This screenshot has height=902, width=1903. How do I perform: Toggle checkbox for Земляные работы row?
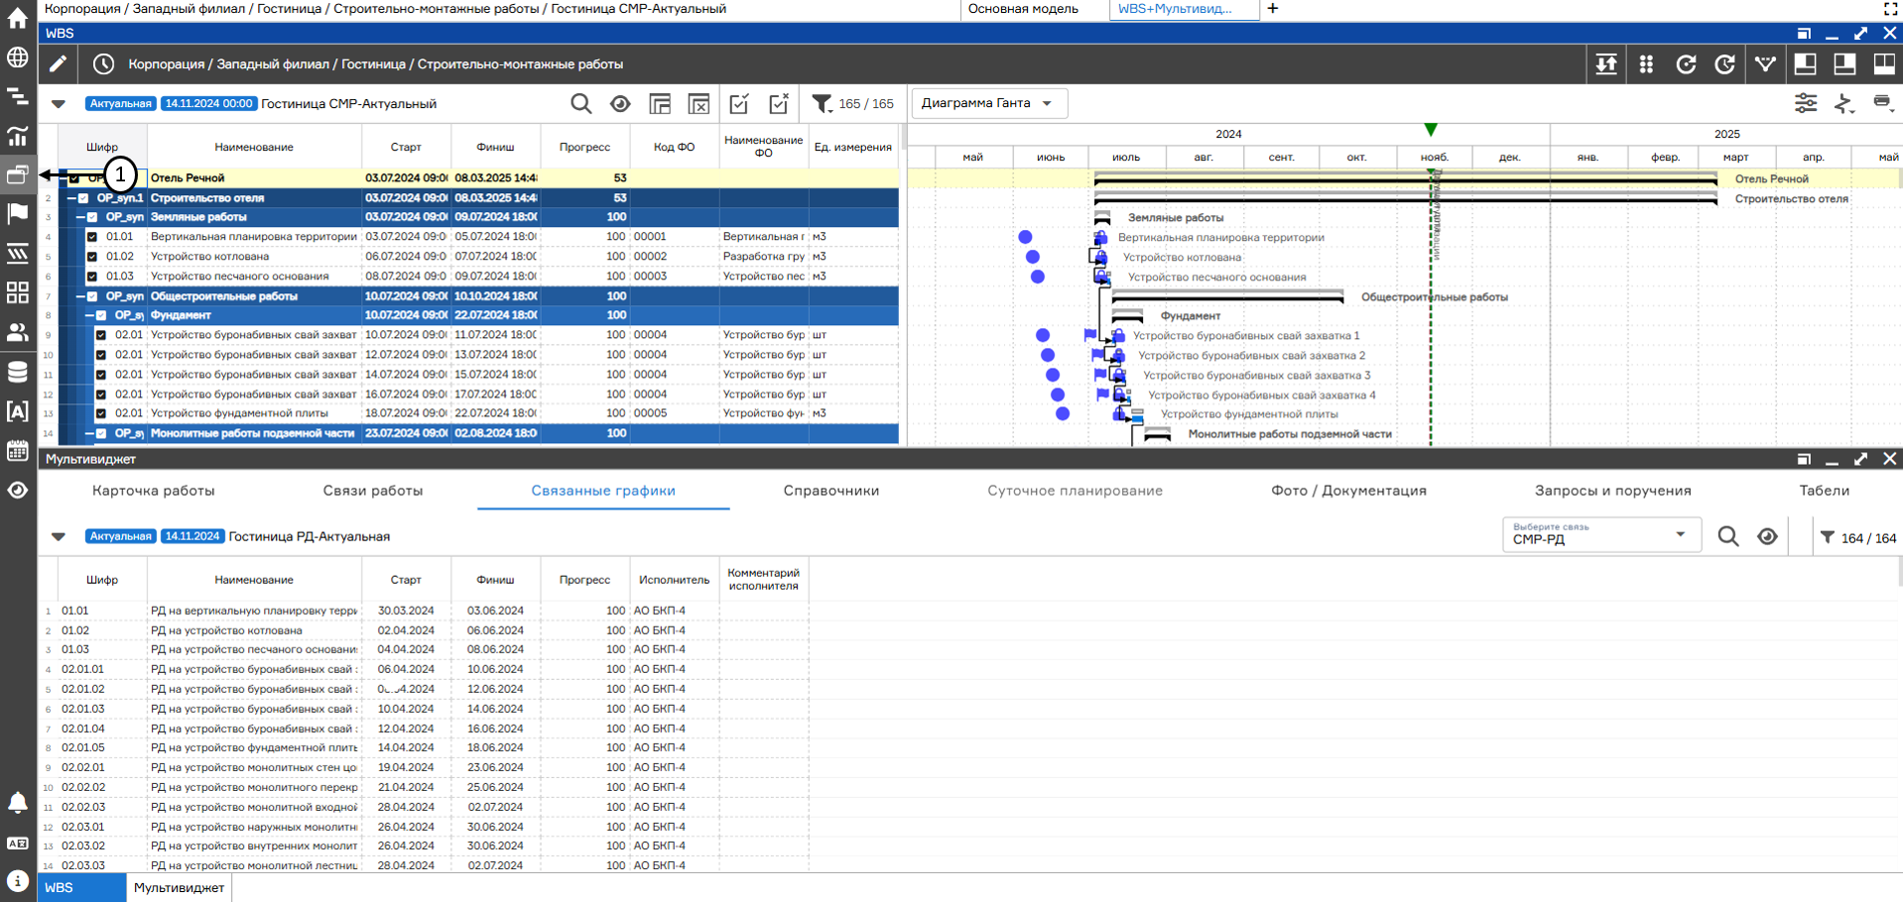[92, 217]
